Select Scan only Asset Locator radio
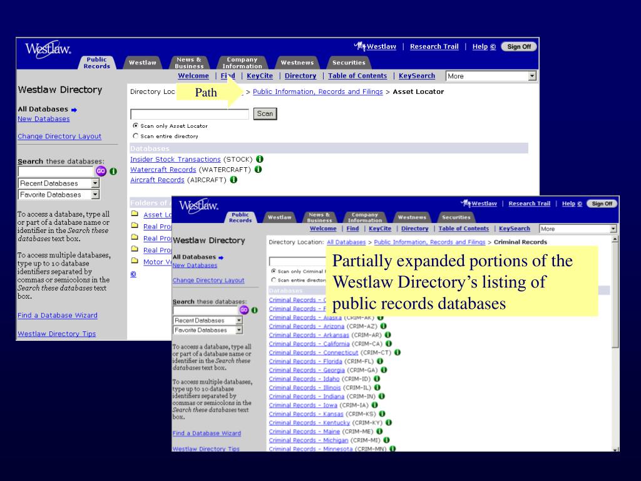Screen dimensions: 641x481 tap(135, 125)
